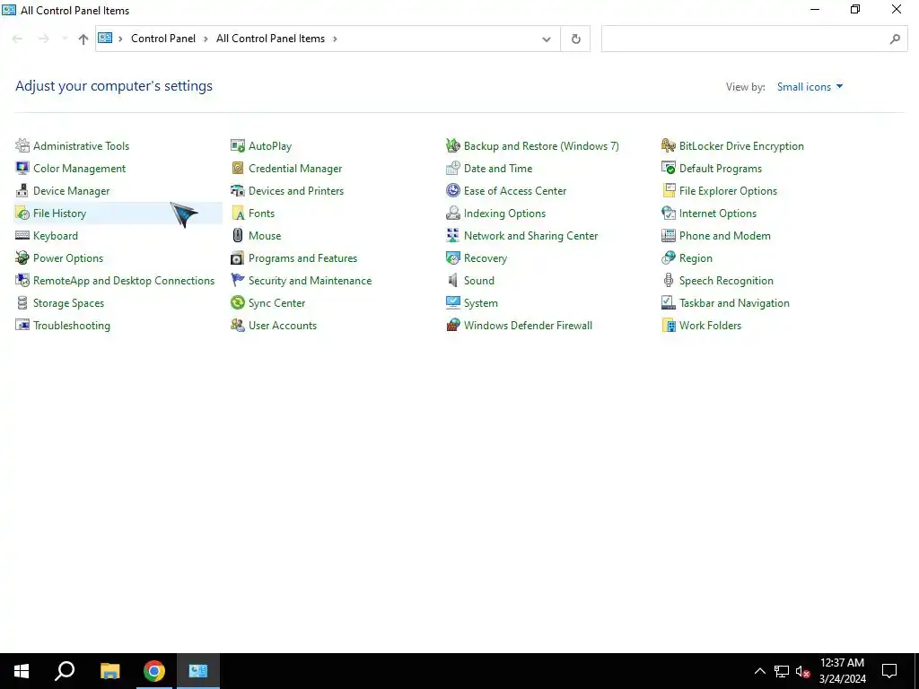Go up one folder level
919x689 pixels.
(x=83, y=39)
